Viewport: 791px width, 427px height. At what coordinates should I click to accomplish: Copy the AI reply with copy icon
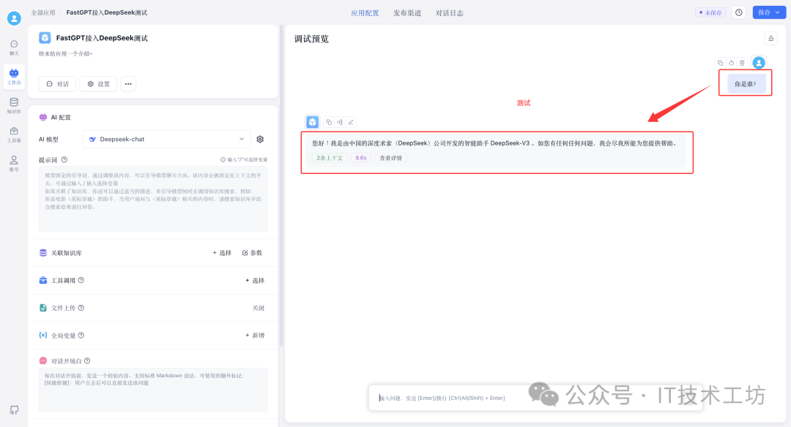pyautogui.click(x=329, y=122)
